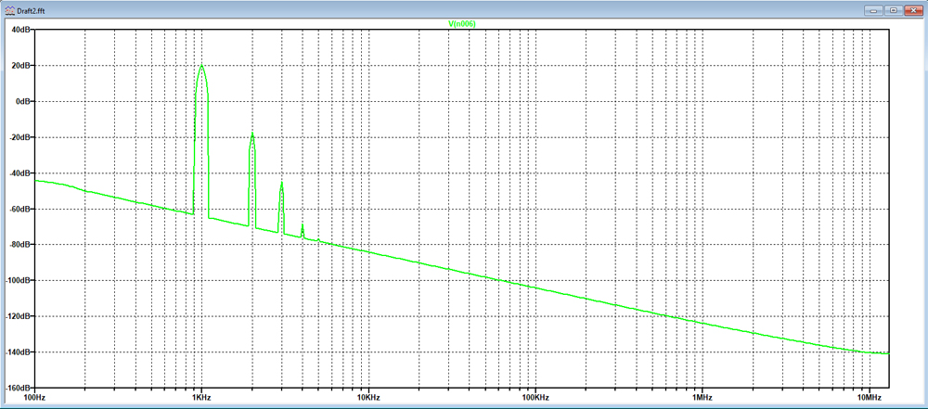Click the 0dB vertical axis label

point(22,101)
